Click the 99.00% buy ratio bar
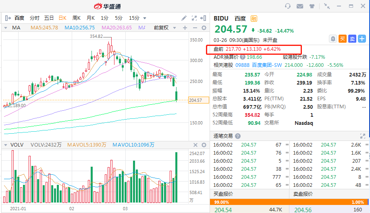 tap(288, 202)
